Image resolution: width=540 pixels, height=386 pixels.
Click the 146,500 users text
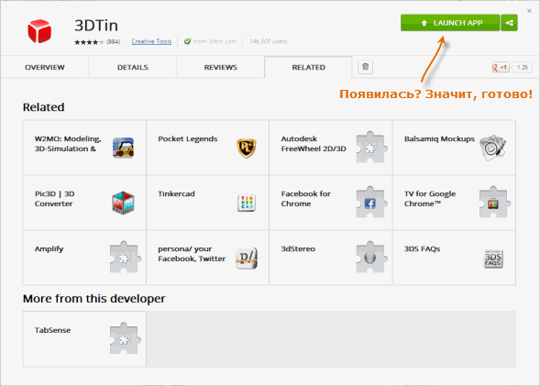pyautogui.click(x=269, y=41)
